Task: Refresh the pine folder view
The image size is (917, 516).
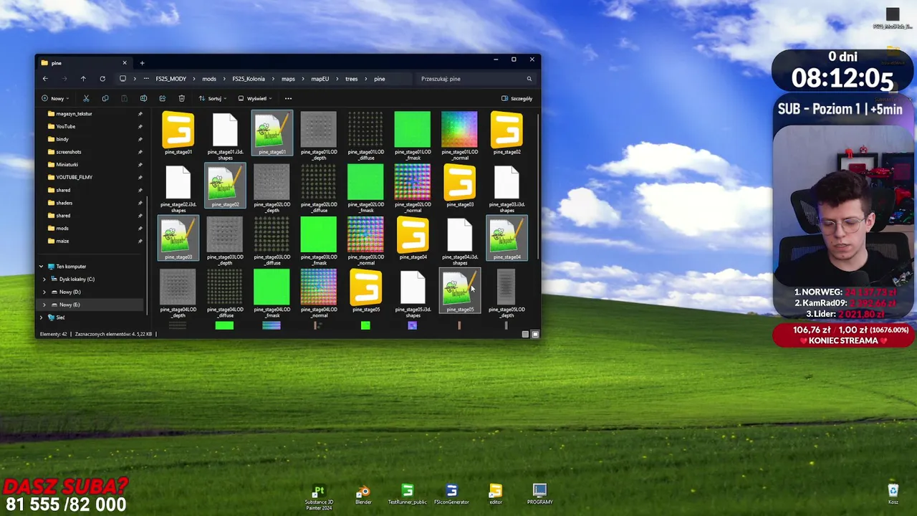Action: point(102,79)
